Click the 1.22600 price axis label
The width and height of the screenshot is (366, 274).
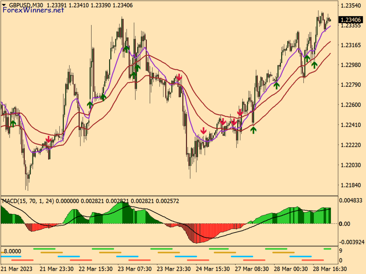pos(351,105)
